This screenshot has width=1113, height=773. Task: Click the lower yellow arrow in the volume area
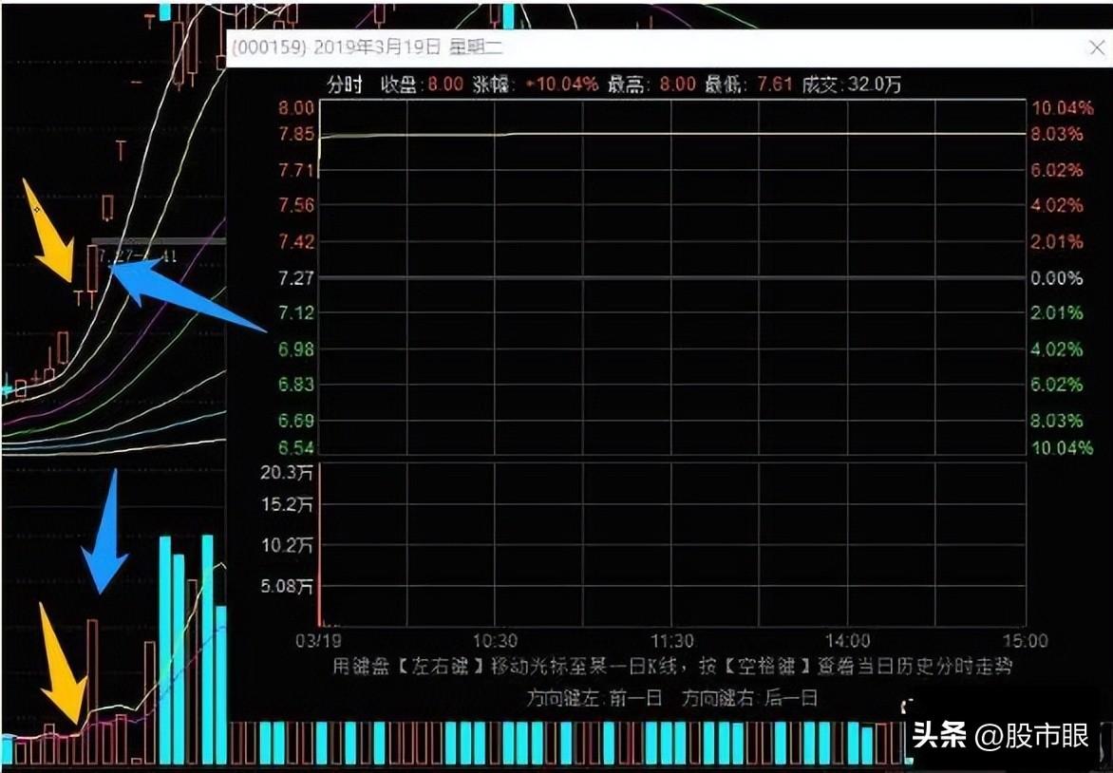coord(62,665)
